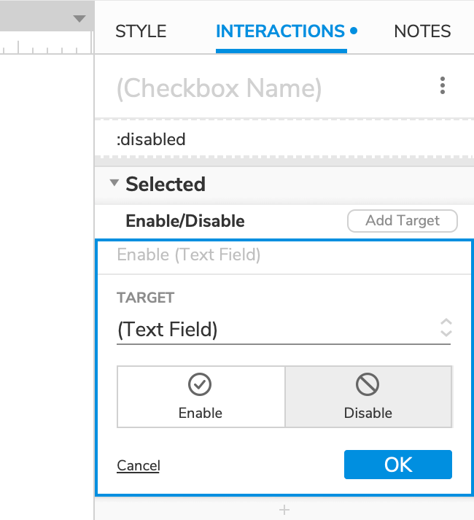Image resolution: width=474 pixels, height=520 pixels.
Task: Click the Enable (Text Field) summary row
Action: pos(284,255)
